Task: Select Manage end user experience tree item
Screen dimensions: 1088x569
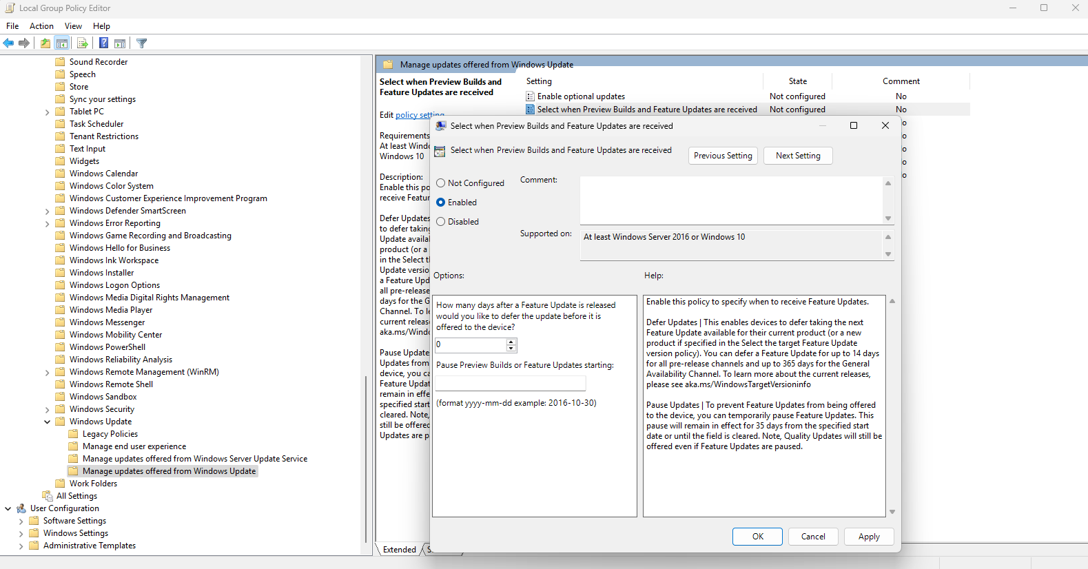Action: click(x=134, y=446)
